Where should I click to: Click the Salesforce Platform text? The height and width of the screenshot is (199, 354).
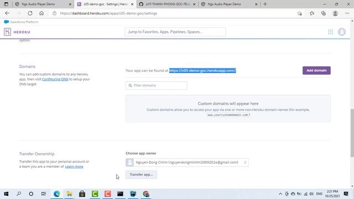tap(24, 22)
